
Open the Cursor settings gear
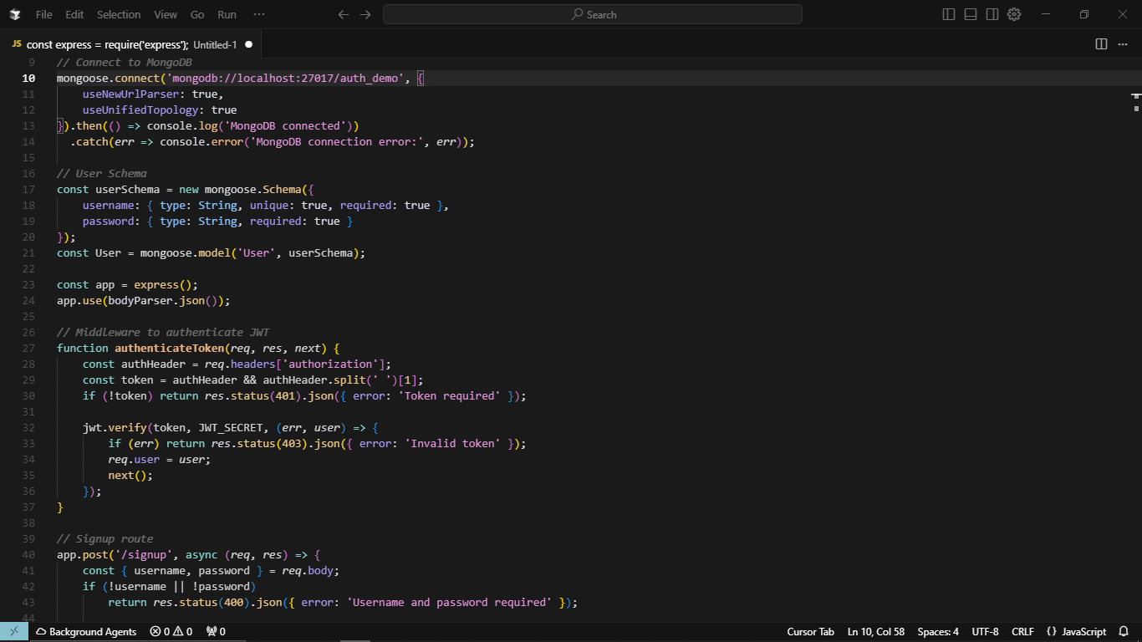pyautogui.click(x=1014, y=14)
